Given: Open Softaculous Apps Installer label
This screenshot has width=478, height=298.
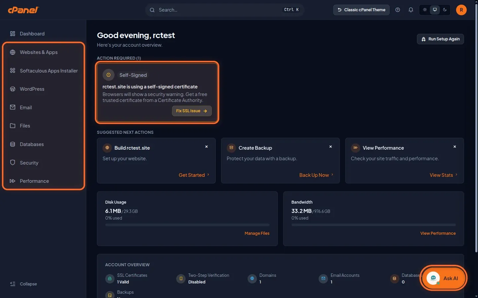Looking at the screenshot, I should pos(49,71).
